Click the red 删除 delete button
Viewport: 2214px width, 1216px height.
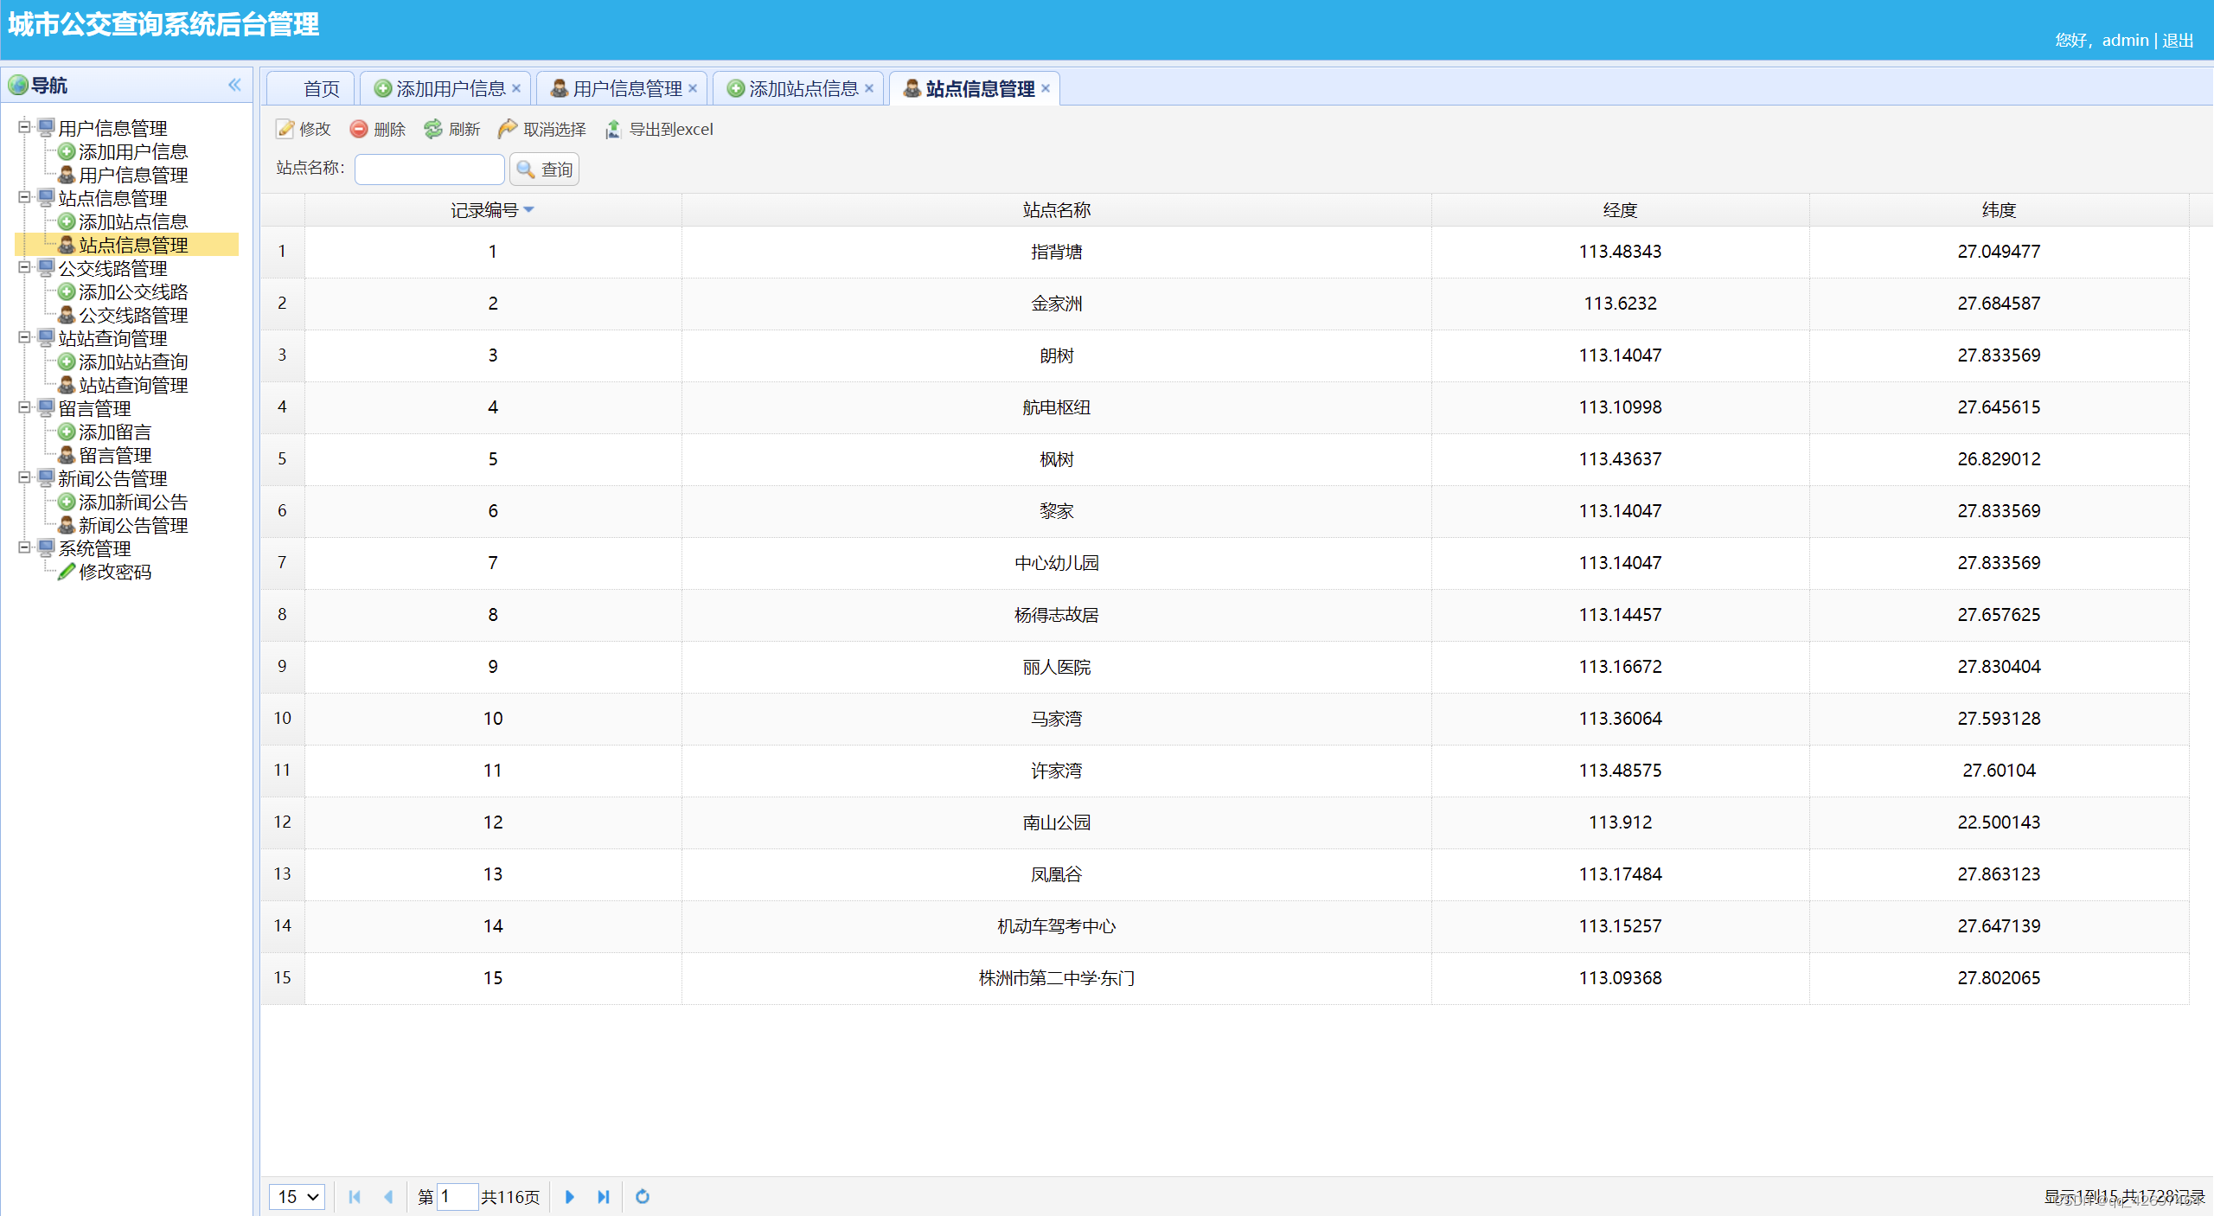pyautogui.click(x=378, y=129)
